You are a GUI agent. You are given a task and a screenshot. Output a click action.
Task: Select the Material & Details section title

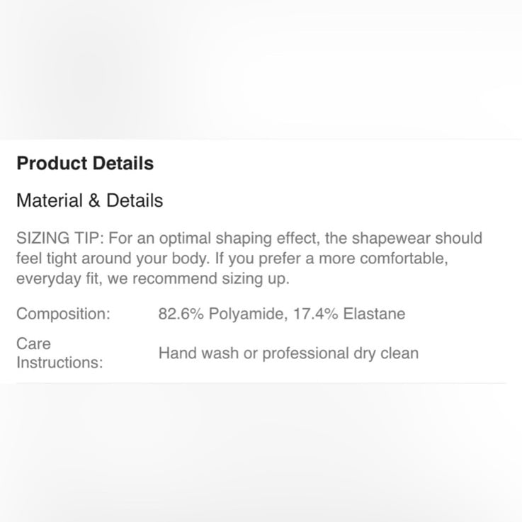click(x=89, y=200)
